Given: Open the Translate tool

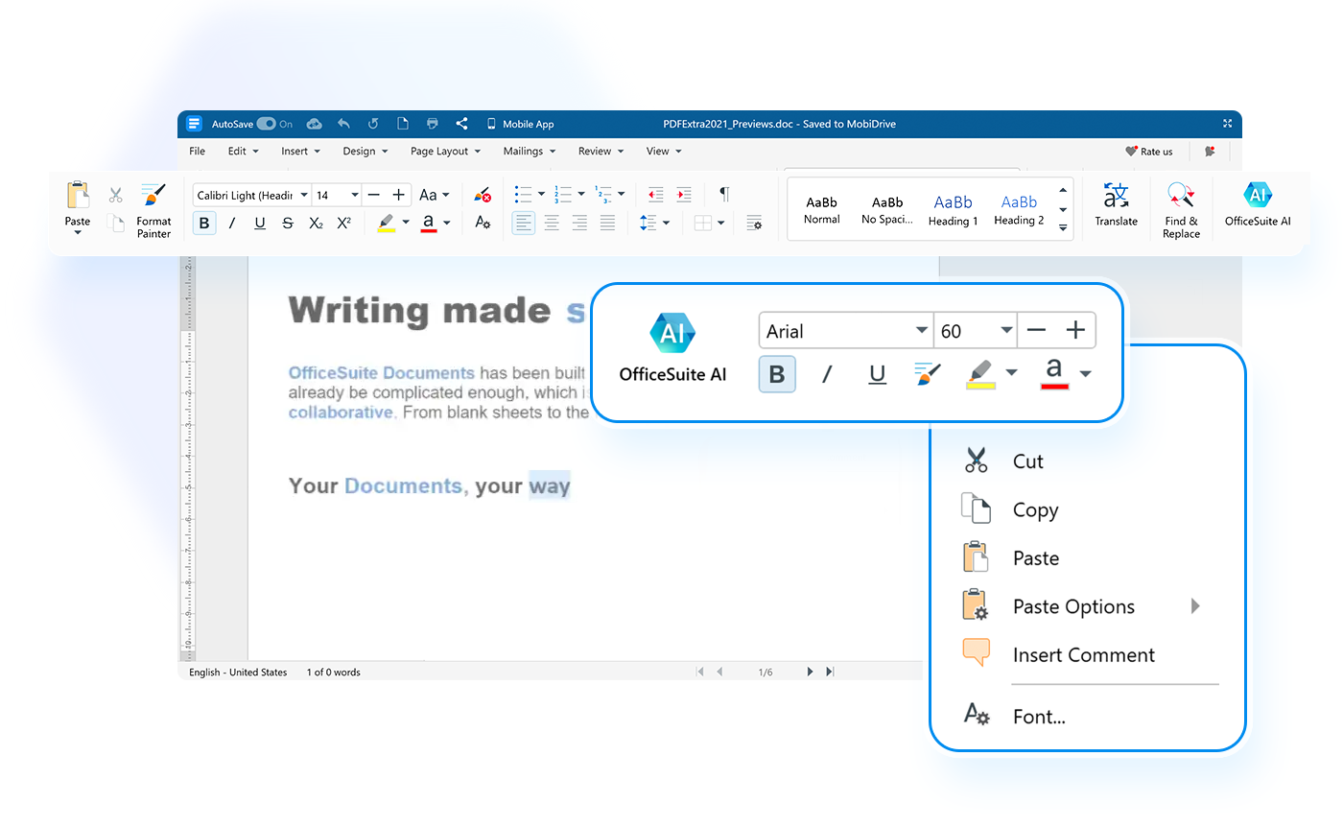Looking at the screenshot, I should (x=1117, y=205).
